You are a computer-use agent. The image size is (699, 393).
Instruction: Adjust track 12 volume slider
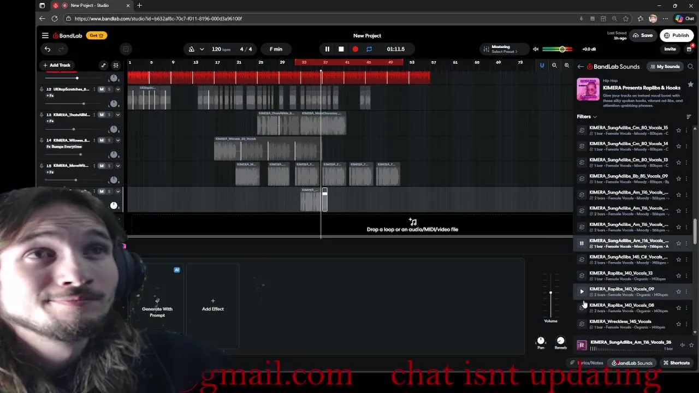tap(84, 104)
